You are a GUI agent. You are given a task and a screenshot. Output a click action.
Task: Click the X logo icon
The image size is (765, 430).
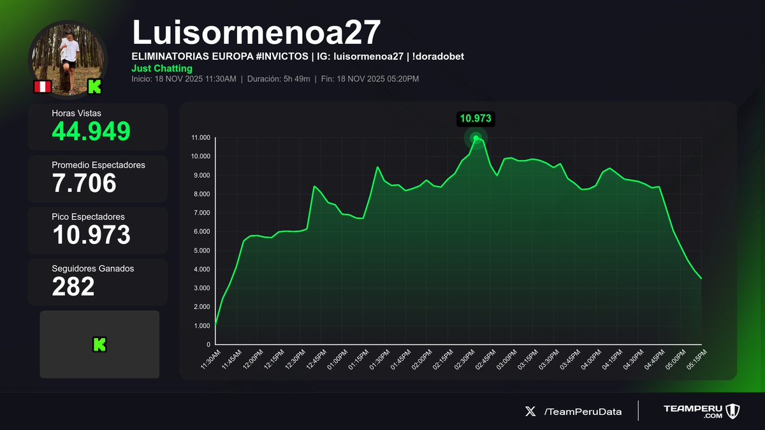[530, 412]
